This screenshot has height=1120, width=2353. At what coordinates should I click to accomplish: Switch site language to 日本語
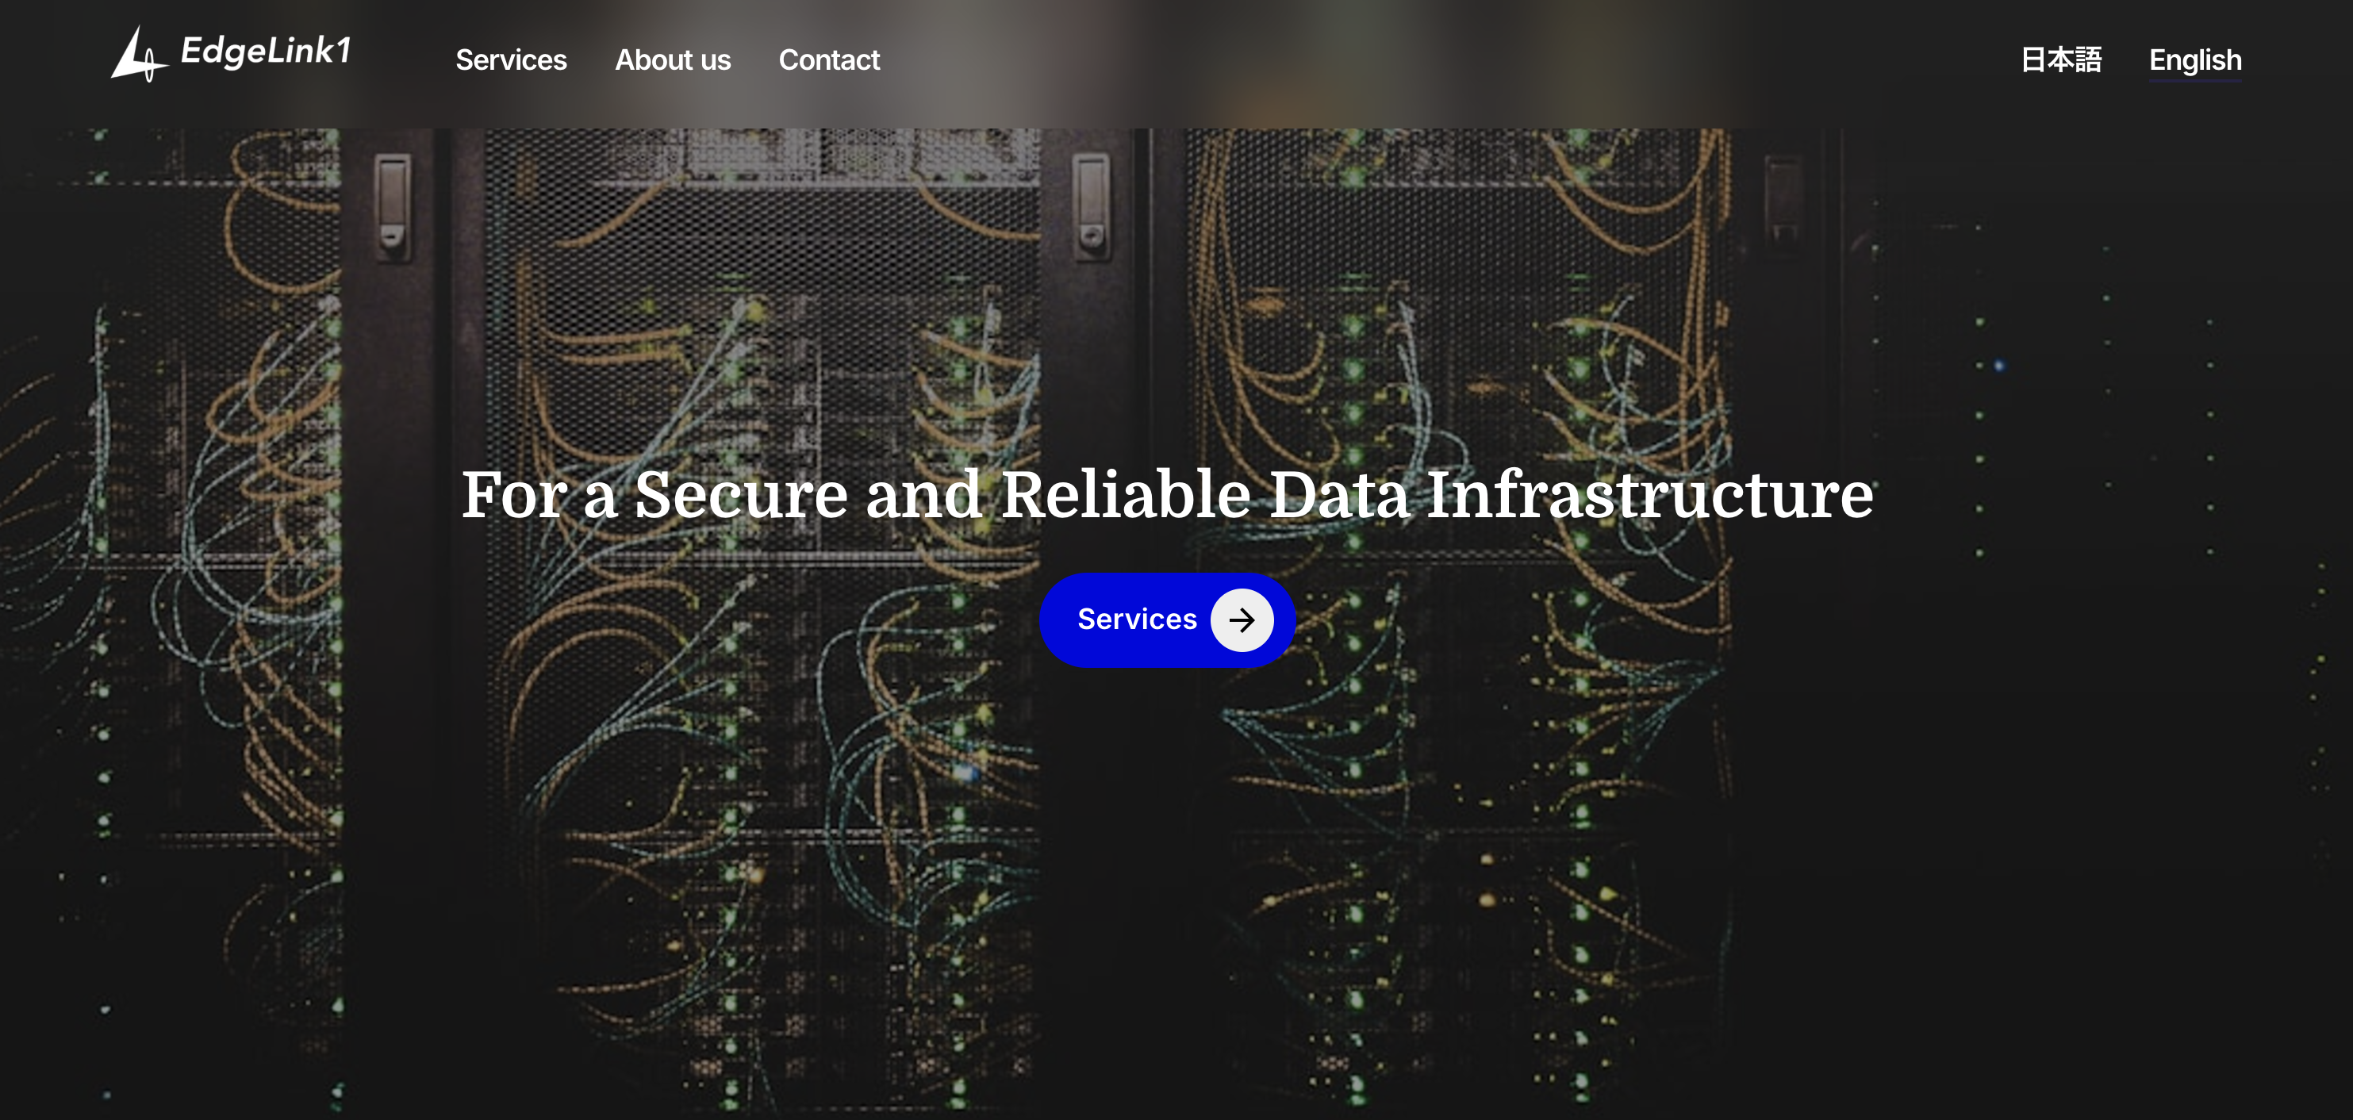2061,60
